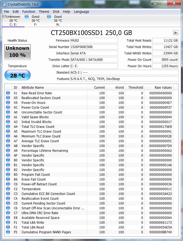The height and width of the screenshot is (241, 183).
Task: Click the Power On Count value
Action: [165, 60]
